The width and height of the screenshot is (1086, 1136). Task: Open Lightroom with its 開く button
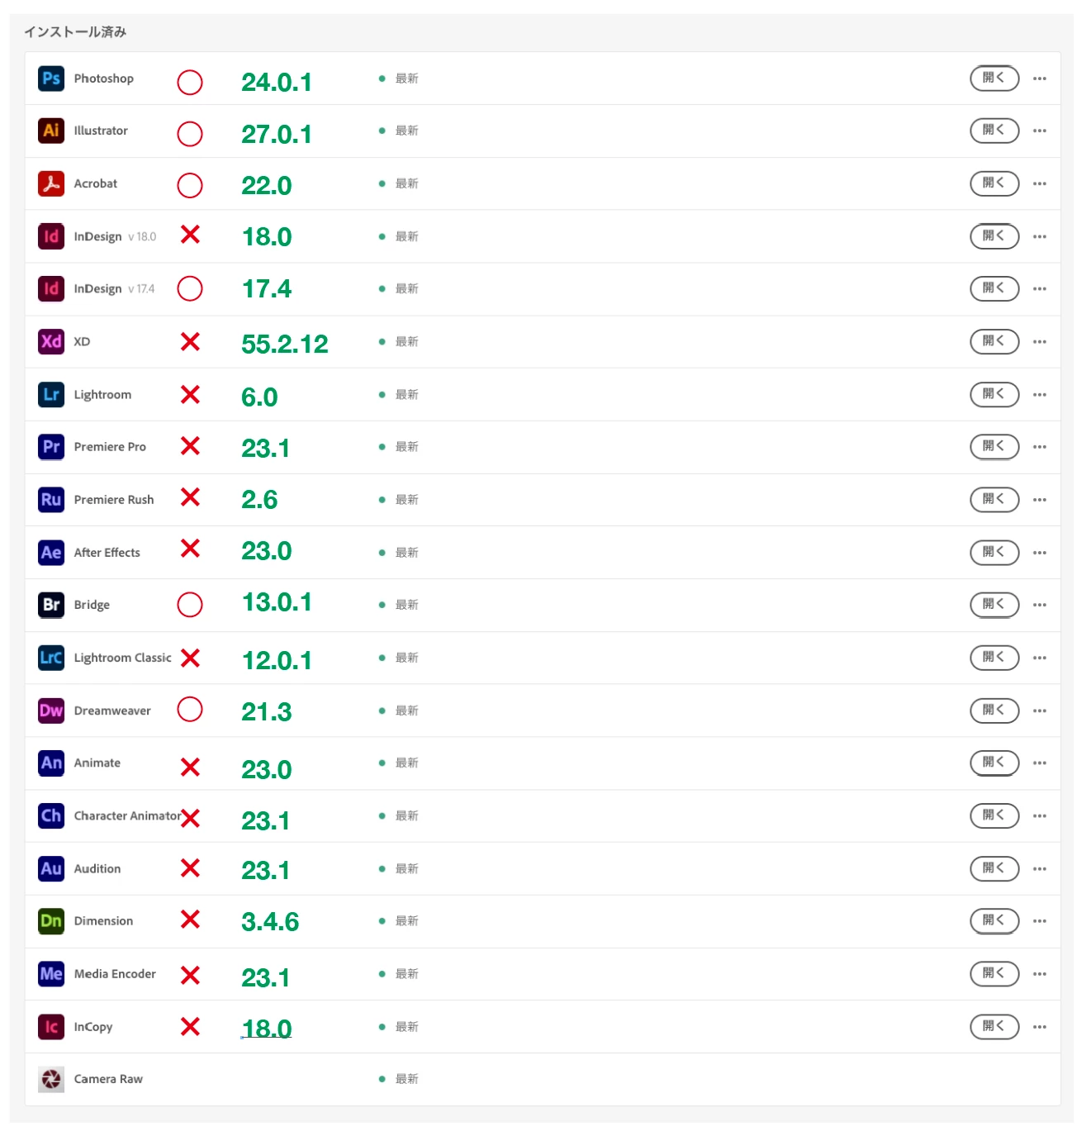point(994,394)
